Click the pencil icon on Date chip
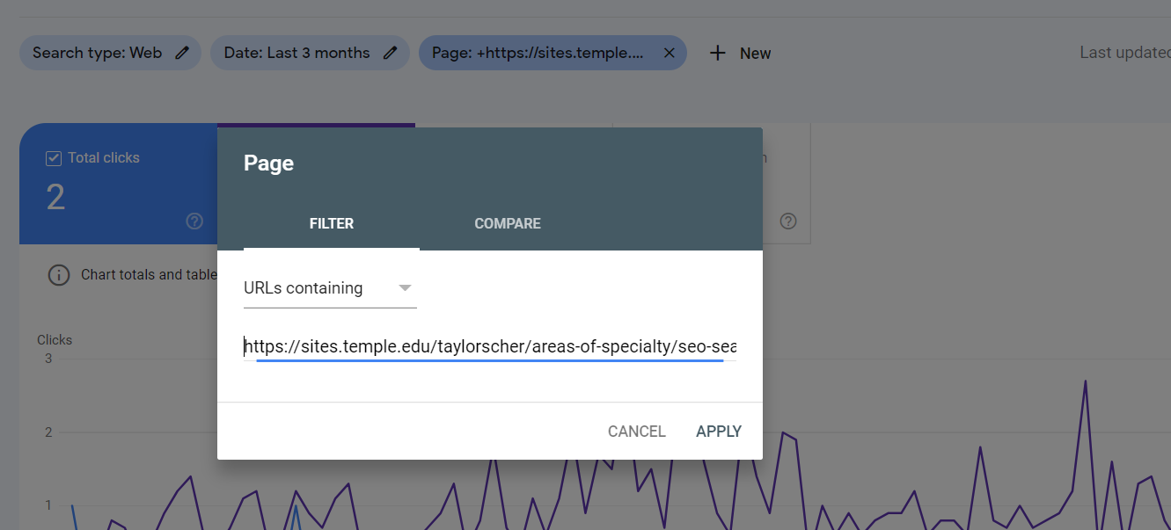This screenshot has height=530, width=1171. (391, 53)
